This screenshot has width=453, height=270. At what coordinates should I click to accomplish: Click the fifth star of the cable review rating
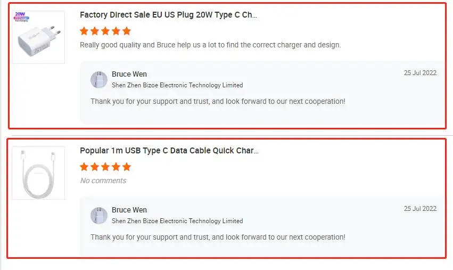click(126, 167)
